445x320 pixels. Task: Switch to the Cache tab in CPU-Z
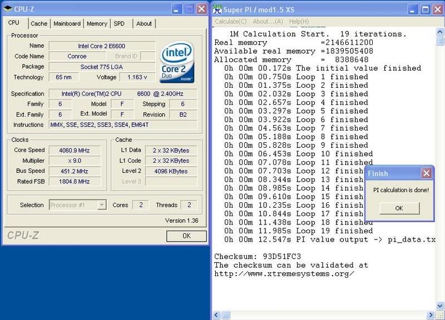[39, 24]
